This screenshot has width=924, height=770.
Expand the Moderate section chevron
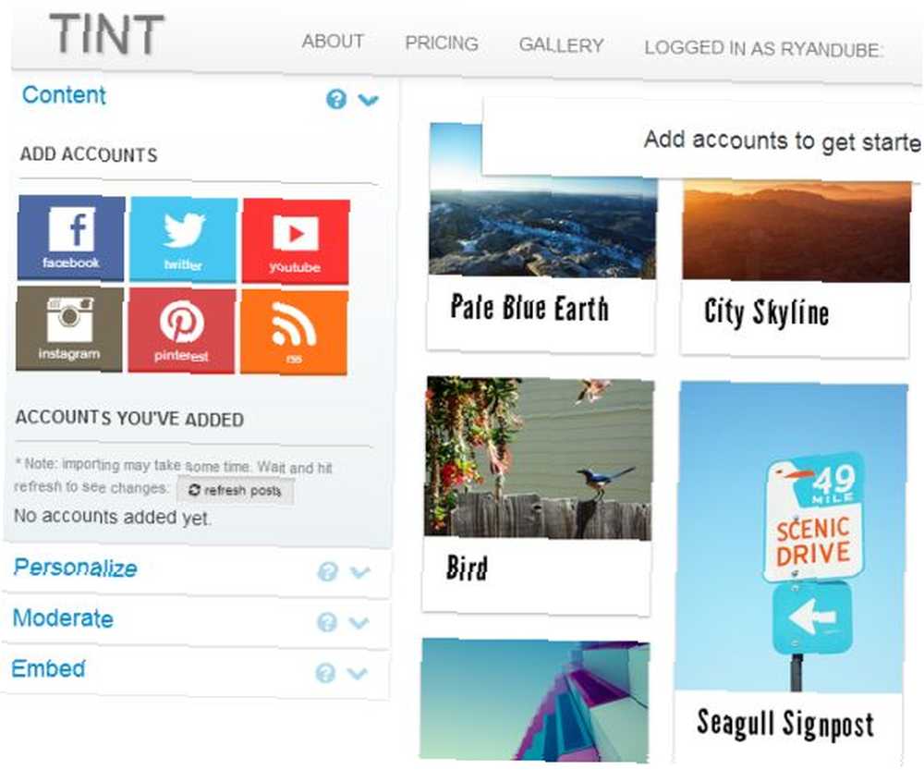tap(359, 623)
